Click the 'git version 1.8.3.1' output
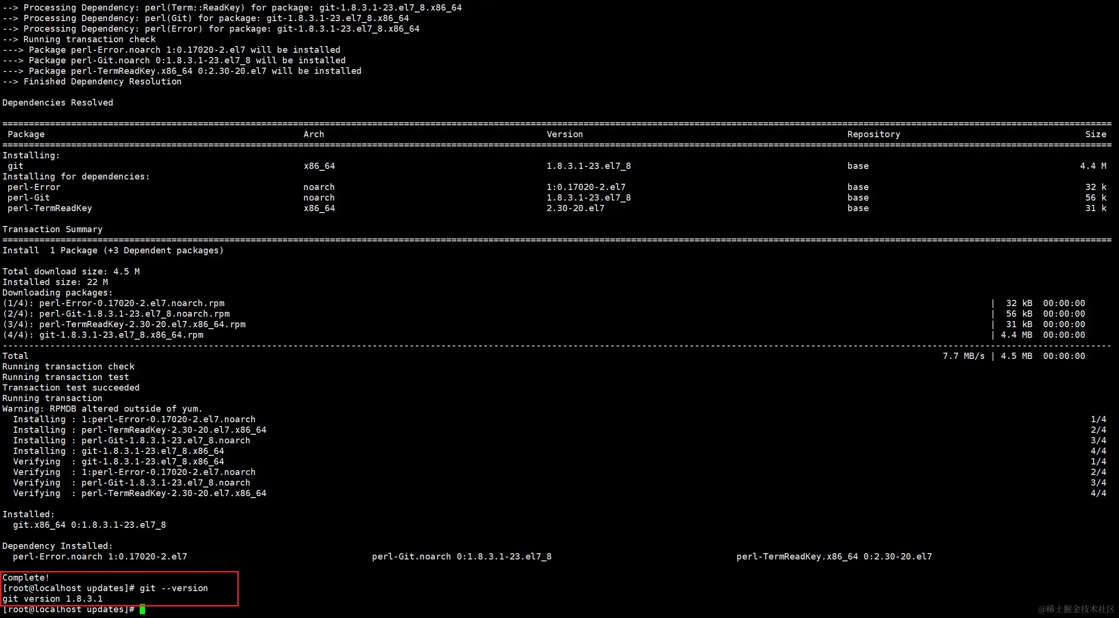This screenshot has width=1119, height=618. pyautogui.click(x=52, y=599)
